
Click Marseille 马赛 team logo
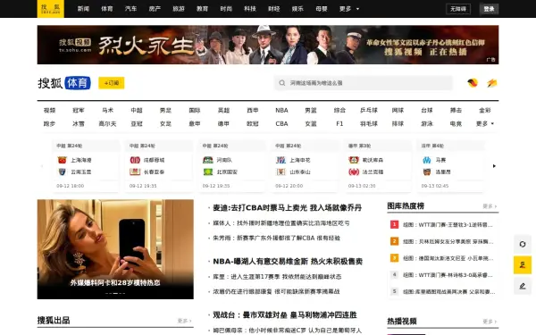[x=427, y=160]
